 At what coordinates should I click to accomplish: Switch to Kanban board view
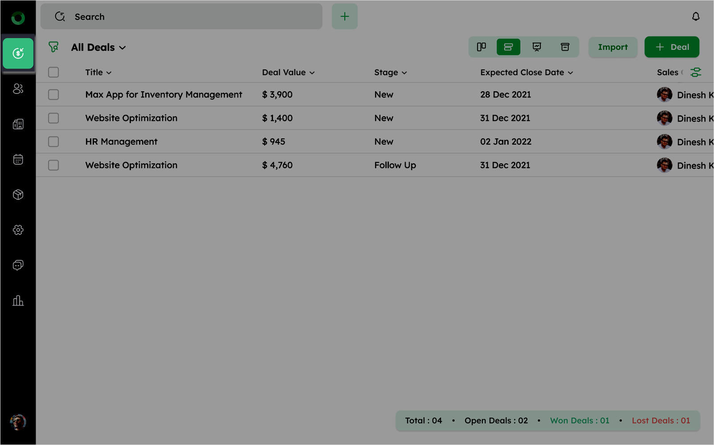(481, 47)
